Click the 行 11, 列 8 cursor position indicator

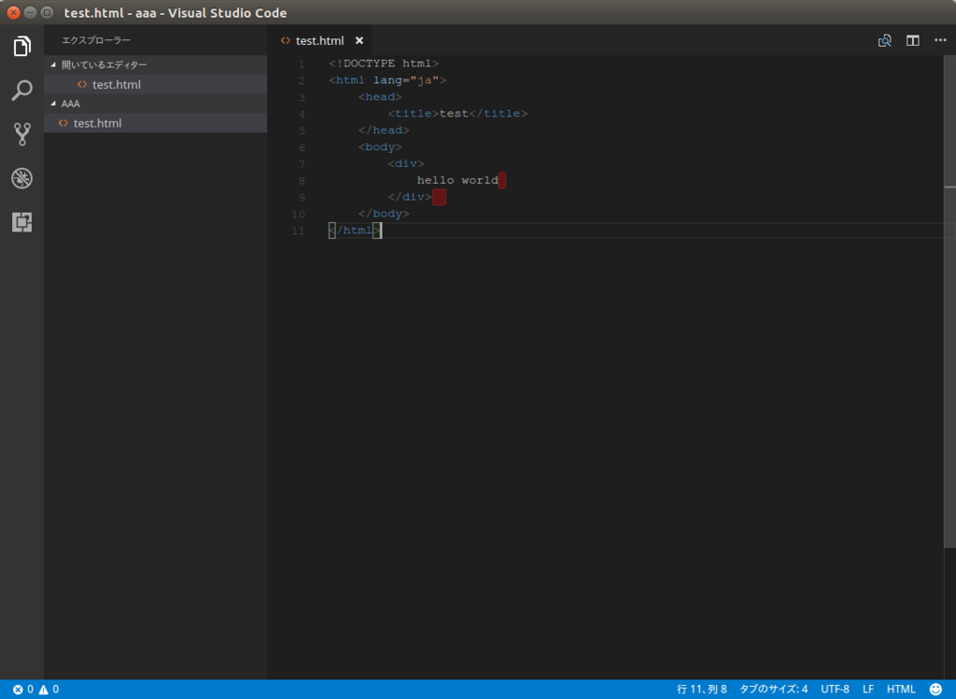point(702,690)
